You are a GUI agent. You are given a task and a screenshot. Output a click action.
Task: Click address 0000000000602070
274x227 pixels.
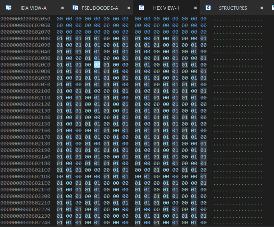[x=25, y=32]
